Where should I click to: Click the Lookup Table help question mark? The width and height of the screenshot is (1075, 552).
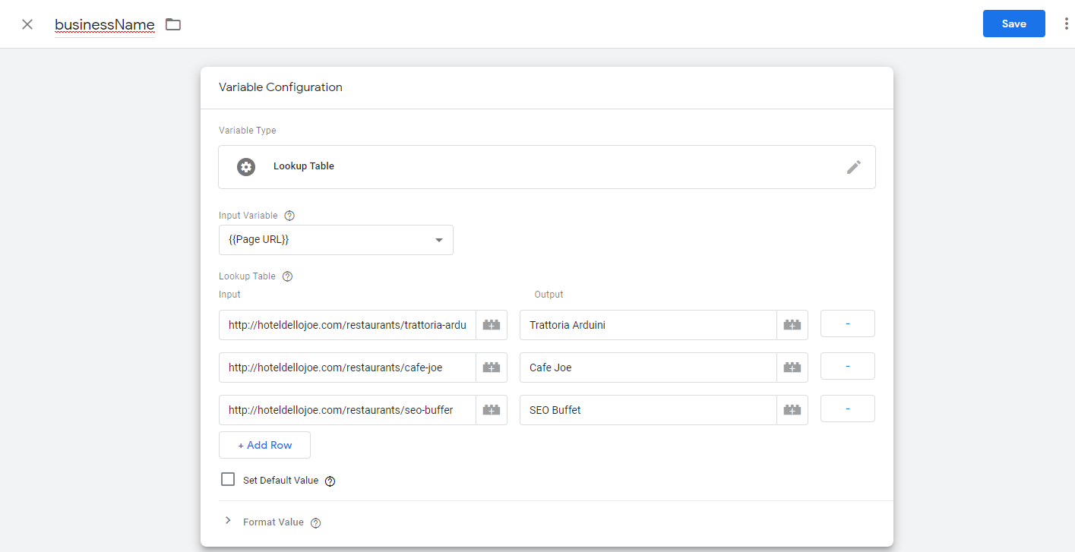pyautogui.click(x=286, y=276)
